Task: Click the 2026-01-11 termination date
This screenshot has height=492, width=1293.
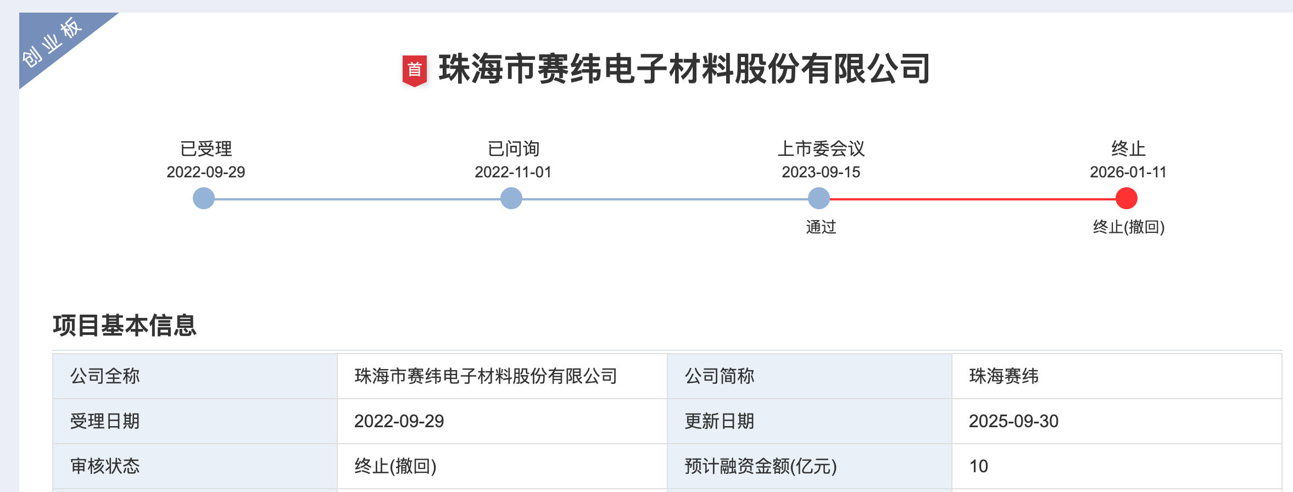Action: (1128, 172)
